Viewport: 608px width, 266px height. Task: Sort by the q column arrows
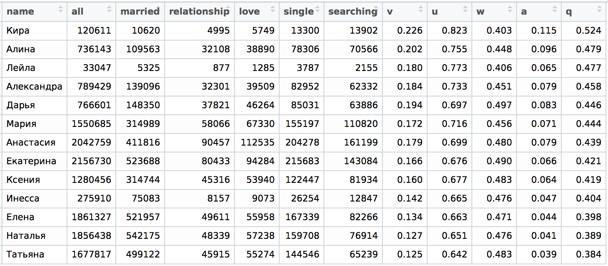coord(599,9)
